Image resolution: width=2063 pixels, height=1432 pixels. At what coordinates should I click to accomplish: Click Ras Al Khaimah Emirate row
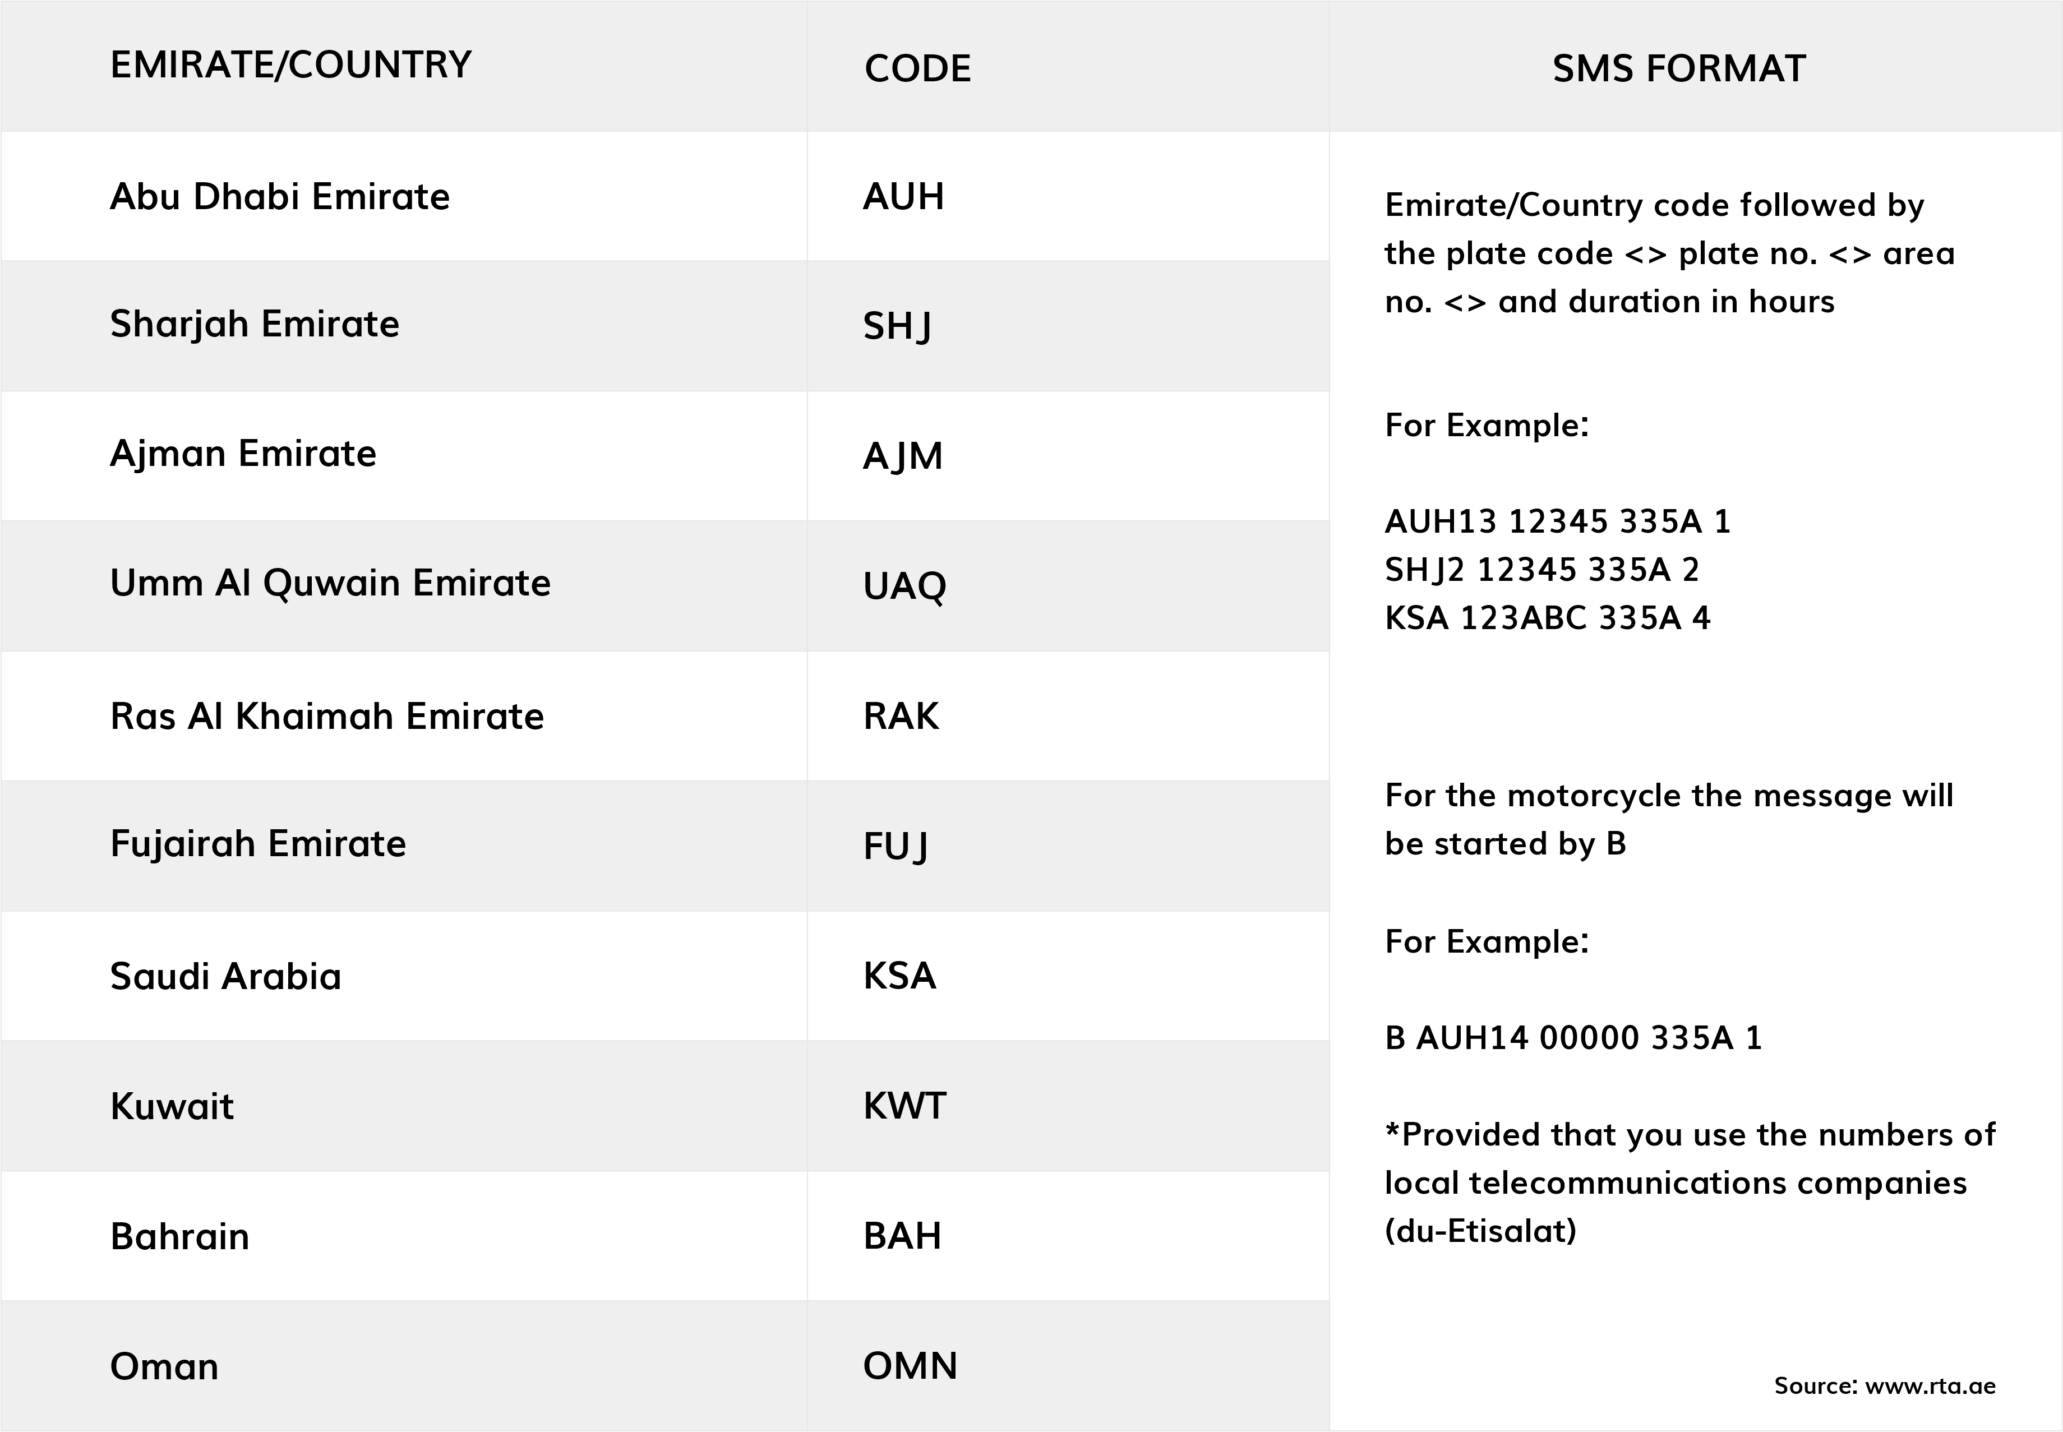(x=665, y=716)
